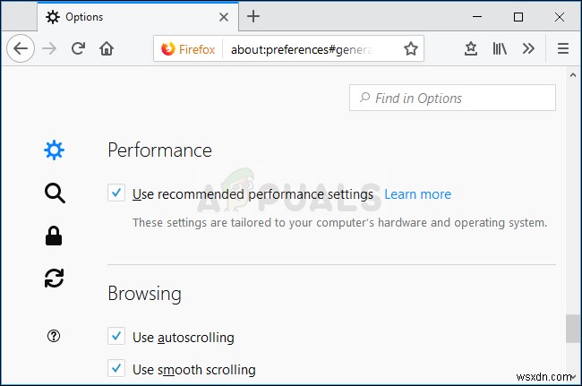Open the Learn more link
582x386 pixels.
click(417, 194)
